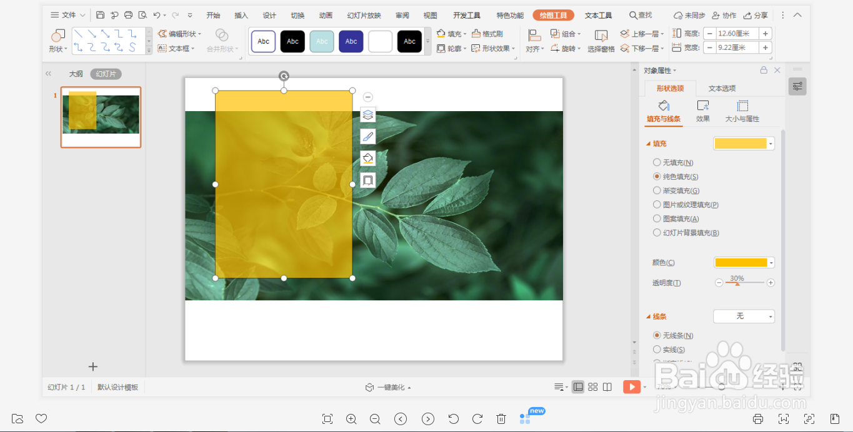Screen dimensions: 853x432
Task: Open the Insert ribbon tab
Action: click(241, 15)
